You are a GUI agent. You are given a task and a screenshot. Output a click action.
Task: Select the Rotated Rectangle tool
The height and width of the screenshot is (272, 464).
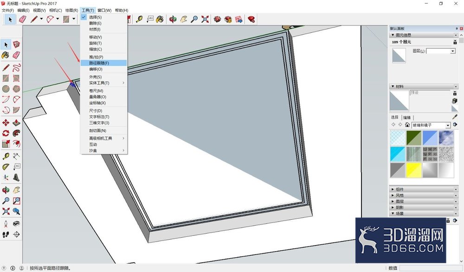[x=16, y=78]
